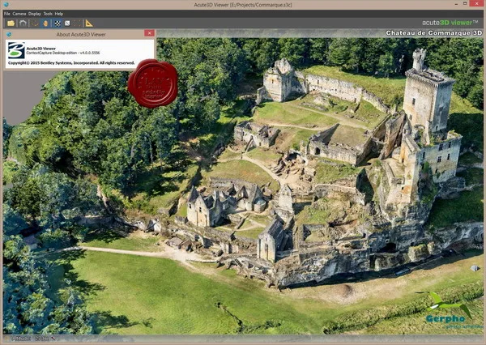Open the Help menu
This screenshot has width=486, height=345.
pyautogui.click(x=59, y=14)
